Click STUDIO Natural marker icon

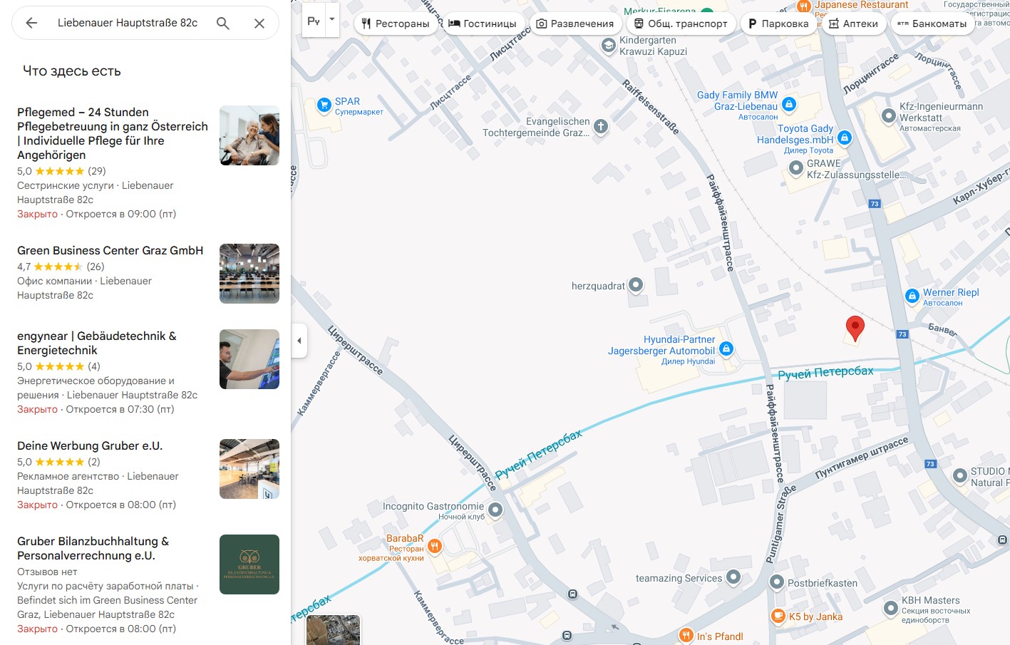pos(960,475)
